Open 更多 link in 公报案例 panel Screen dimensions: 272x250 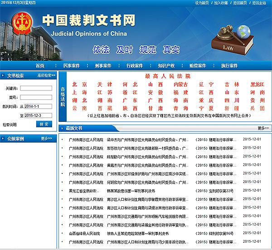click(x=47, y=139)
